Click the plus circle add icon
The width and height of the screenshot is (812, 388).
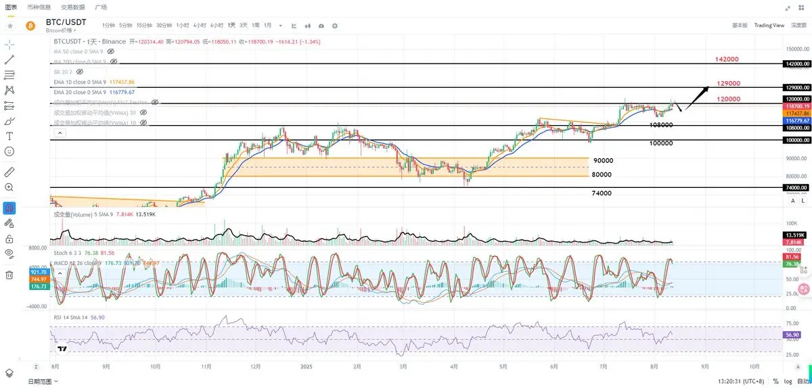(x=335, y=26)
